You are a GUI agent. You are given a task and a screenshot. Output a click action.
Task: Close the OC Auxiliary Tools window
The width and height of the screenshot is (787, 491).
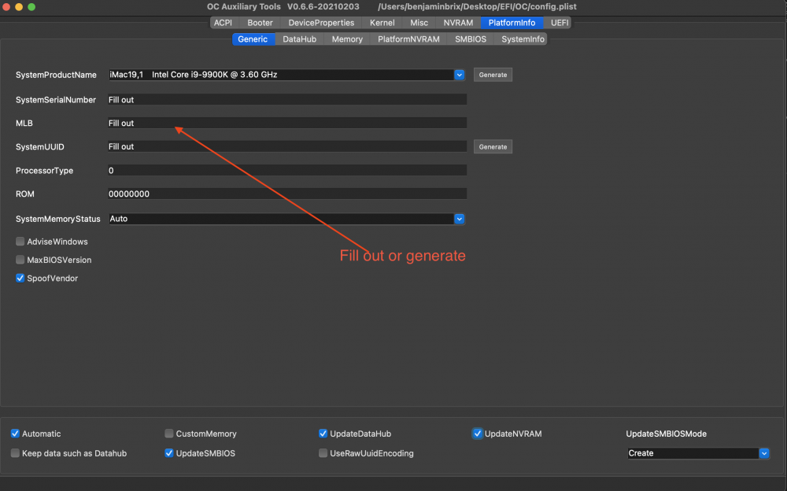(x=6, y=7)
